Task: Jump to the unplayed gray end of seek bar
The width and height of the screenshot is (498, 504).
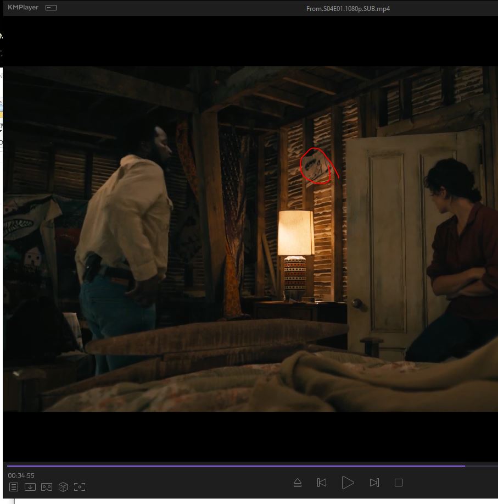Action: [x=482, y=466]
